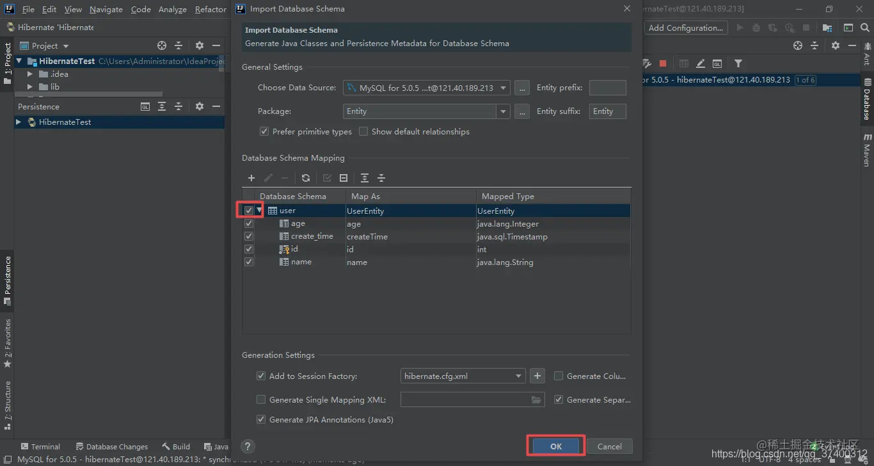Uncheck the age column checkbox
Screen dimensions: 874x466
pyautogui.click(x=249, y=224)
